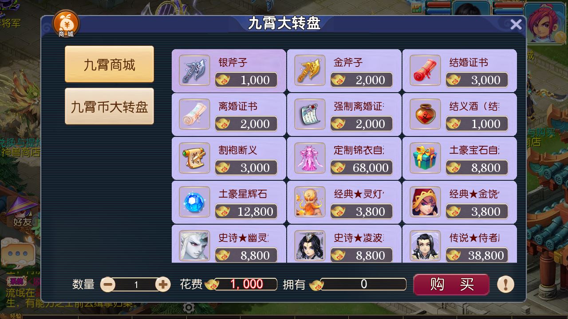The width and height of the screenshot is (568, 319).
Task: Switch to 九霄商城 tab
Action: point(109,64)
